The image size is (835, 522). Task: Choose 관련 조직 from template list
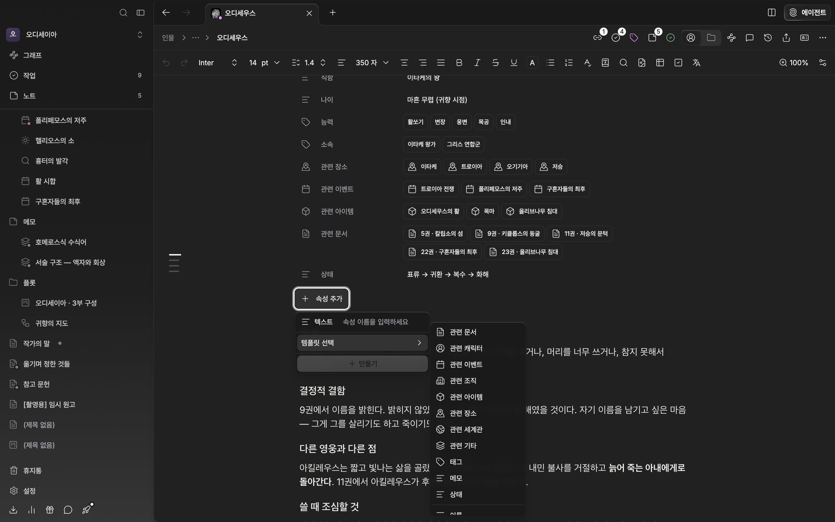478,380
